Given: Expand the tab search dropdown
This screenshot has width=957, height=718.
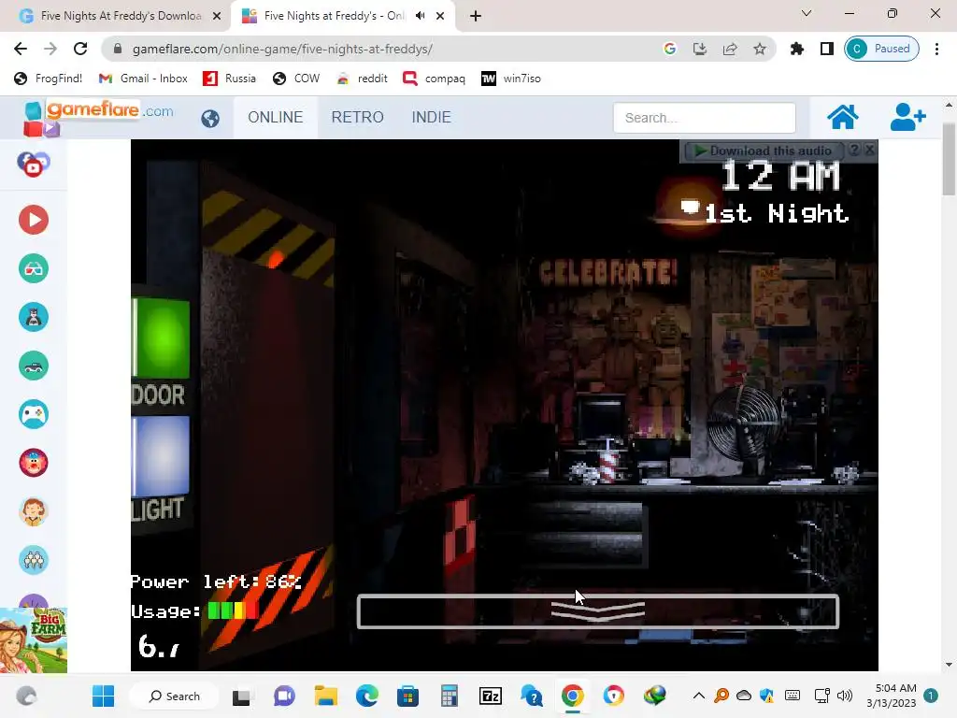Looking at the screenshot, I should [x=807, y=13].
